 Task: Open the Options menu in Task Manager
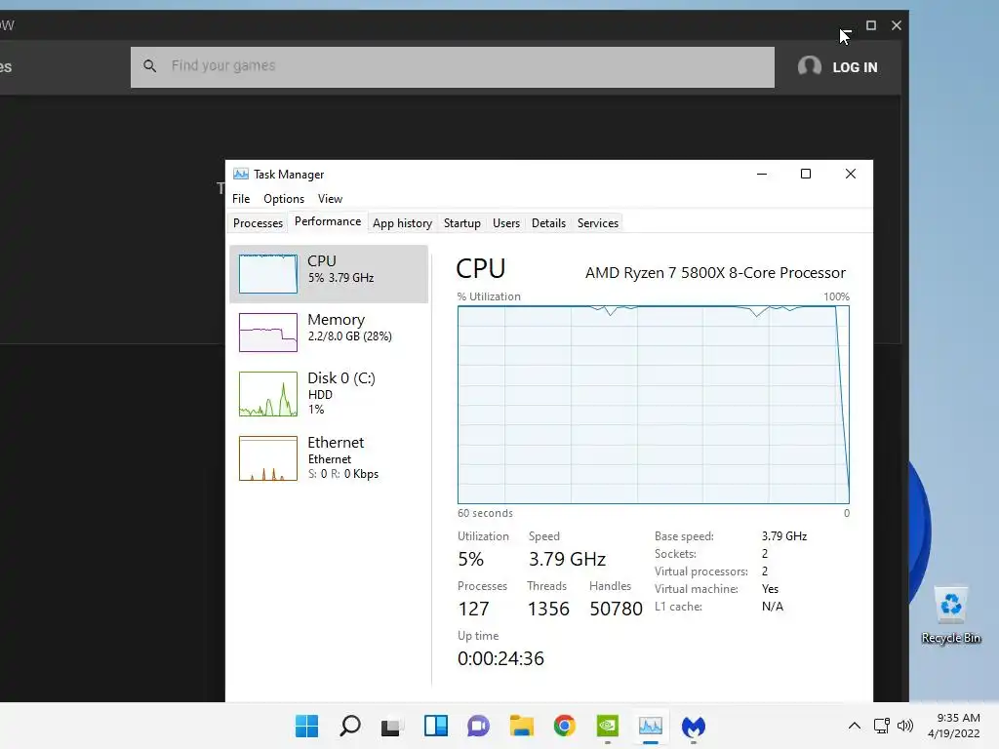point(284,199)
